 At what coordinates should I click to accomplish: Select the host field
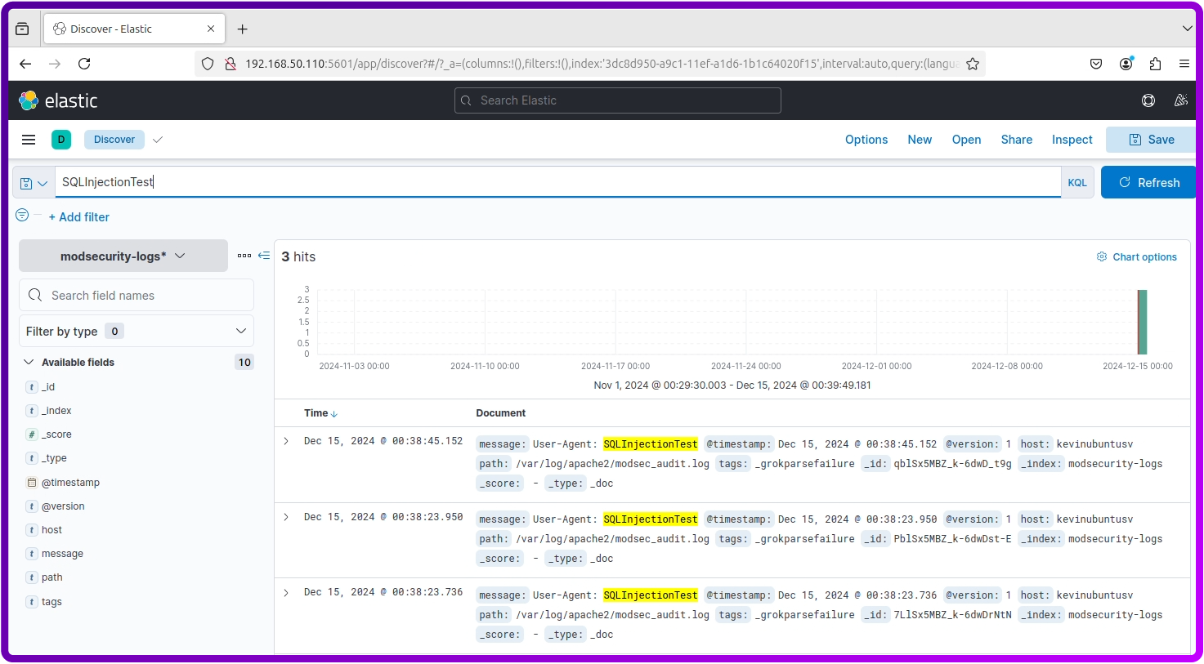click(x=51, y=530)
